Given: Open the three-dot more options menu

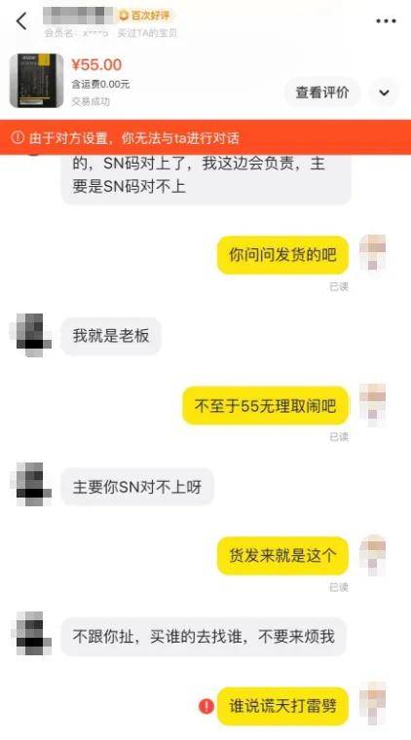Looking at the screenshot, I should 386,21.
